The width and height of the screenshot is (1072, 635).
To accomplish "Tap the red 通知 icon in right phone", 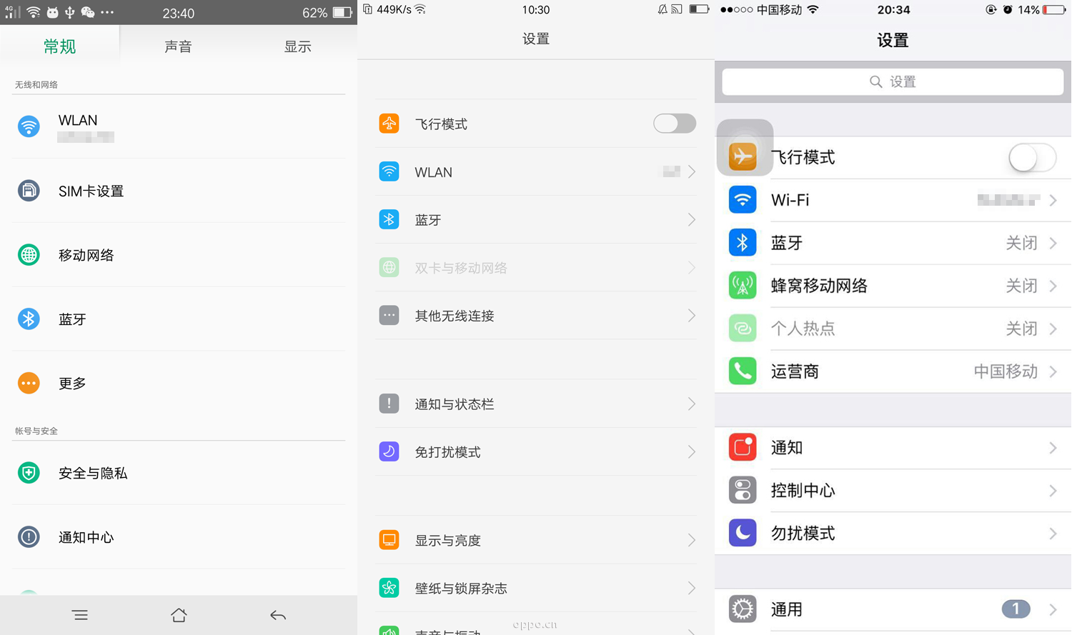I will pos(743,448).
